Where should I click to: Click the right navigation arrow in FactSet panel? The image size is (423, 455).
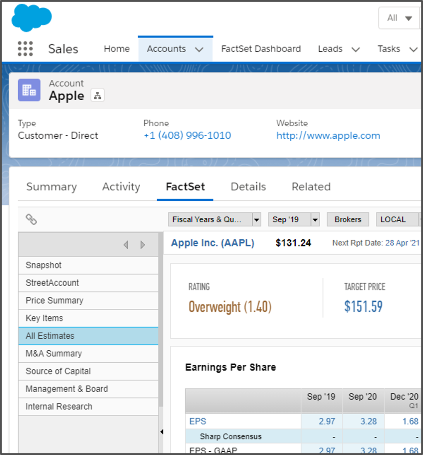tap(143, 245)
